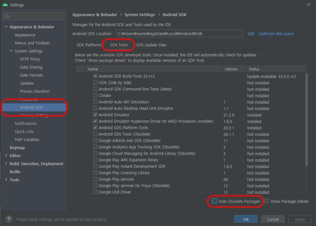Screen dimensions: 316x226
Task: Expand the Editor tree node
Action: (6, 155)
